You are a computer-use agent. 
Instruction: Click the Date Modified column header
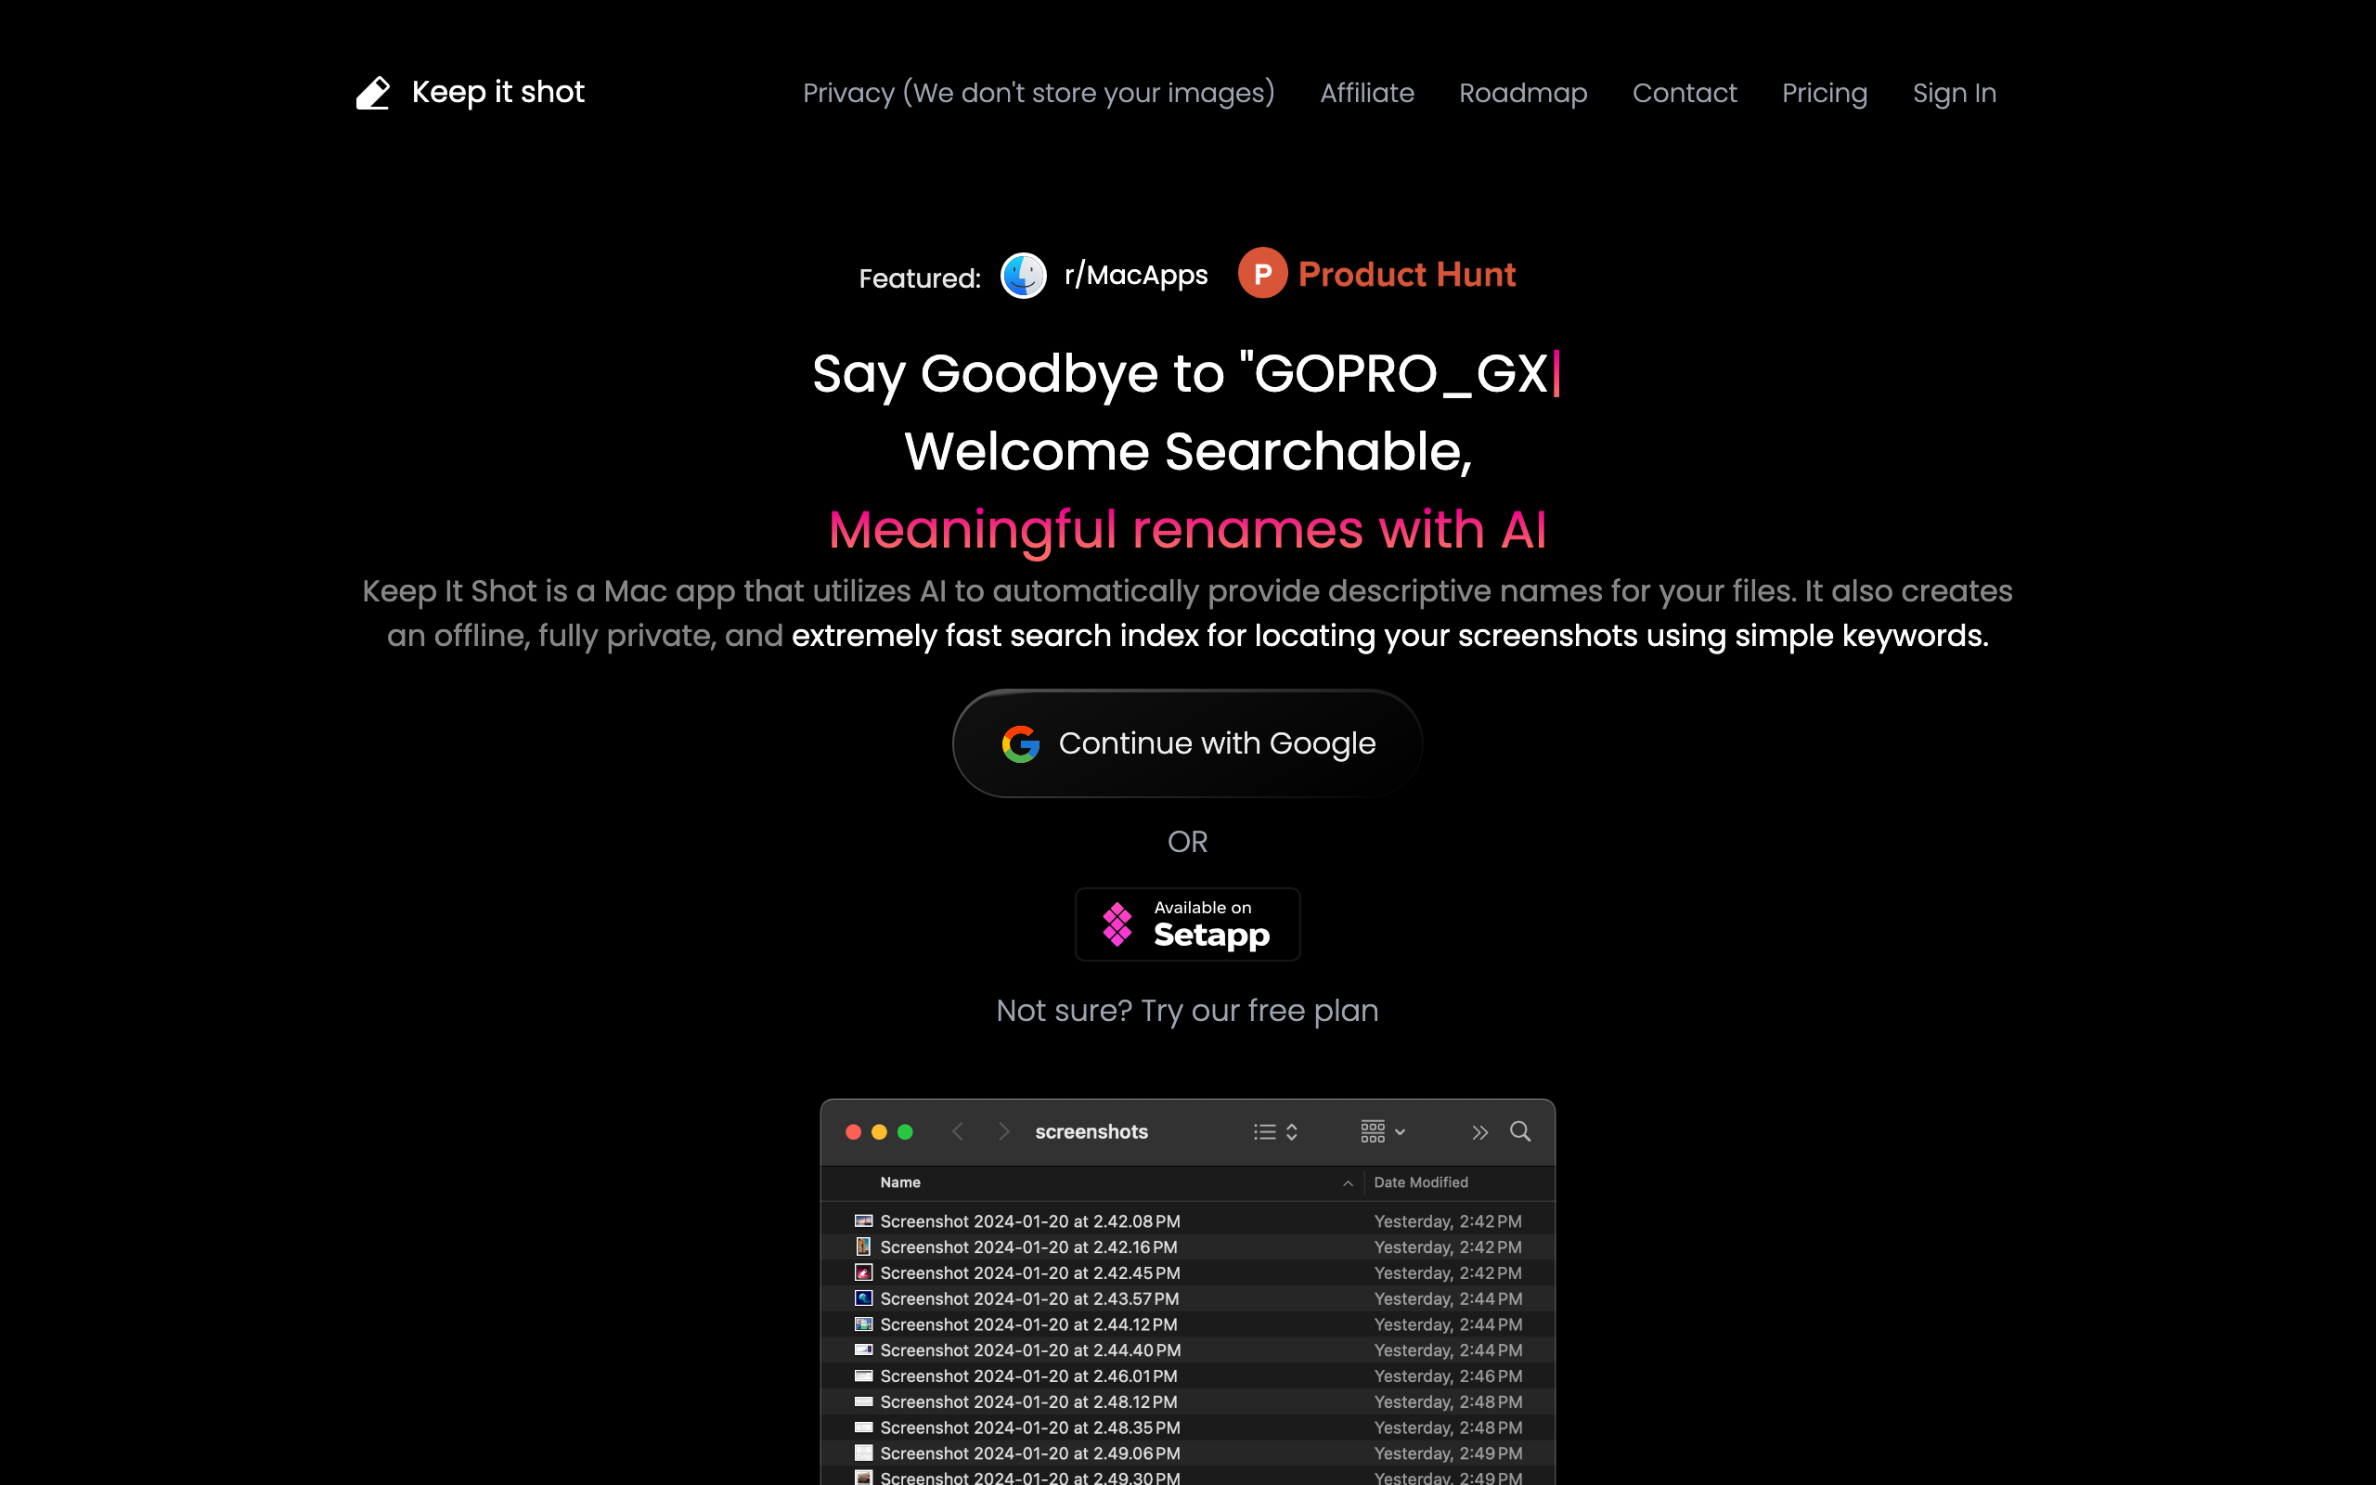click(1420, 1182)
